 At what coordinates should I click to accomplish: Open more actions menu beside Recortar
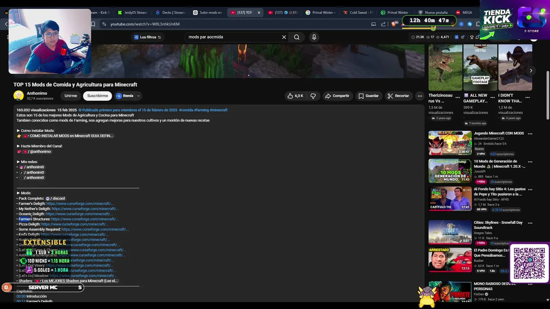click(420, 96)
